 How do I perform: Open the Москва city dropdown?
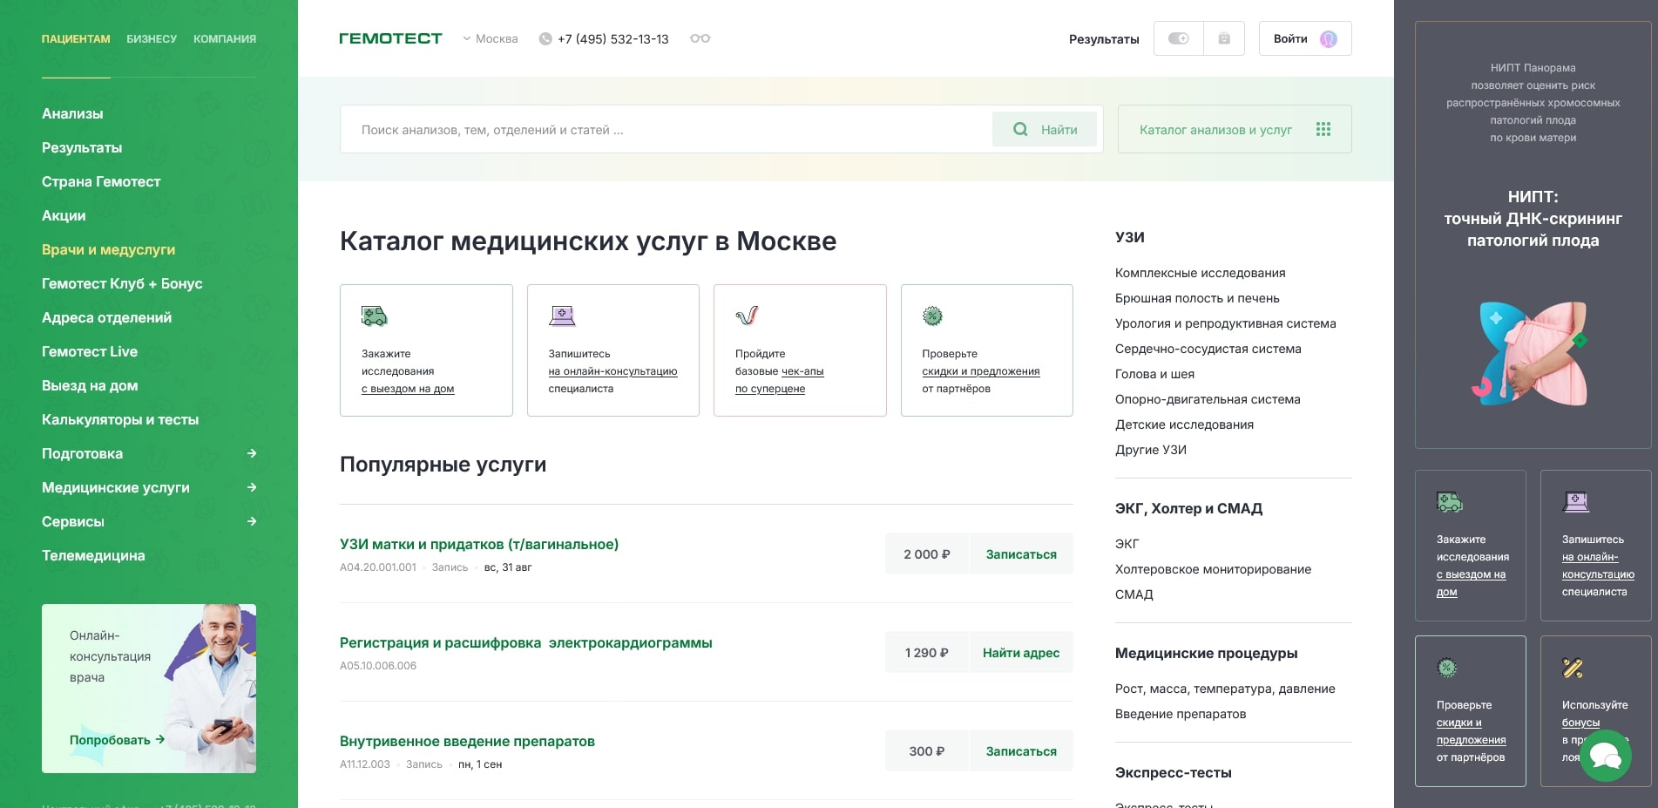[x=491, y=39]
